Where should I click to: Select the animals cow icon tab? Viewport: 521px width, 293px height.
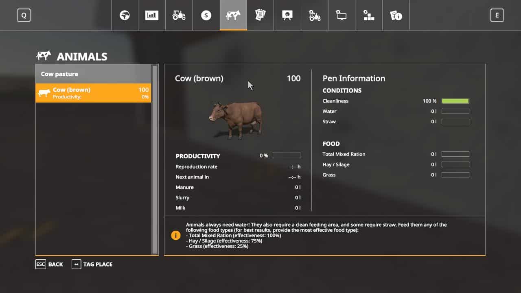(x=233, y=15)
